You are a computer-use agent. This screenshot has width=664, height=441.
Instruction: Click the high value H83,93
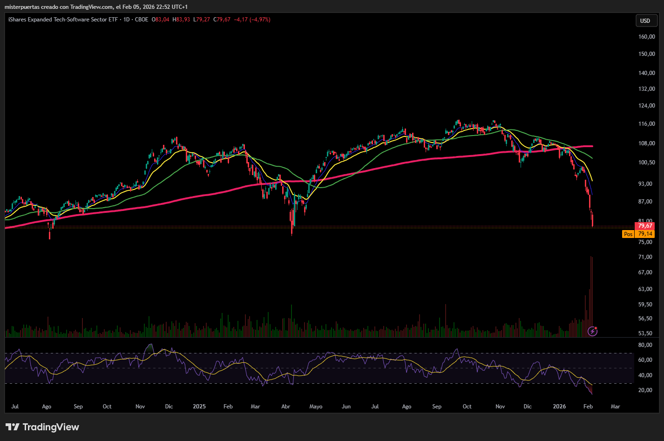[181, 20]
